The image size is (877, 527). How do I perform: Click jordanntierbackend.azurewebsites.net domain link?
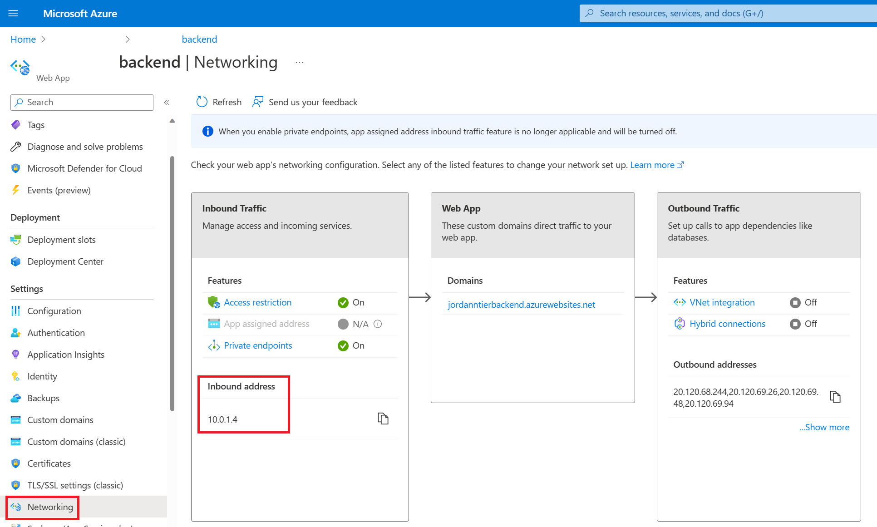click(x=522, y=305)
